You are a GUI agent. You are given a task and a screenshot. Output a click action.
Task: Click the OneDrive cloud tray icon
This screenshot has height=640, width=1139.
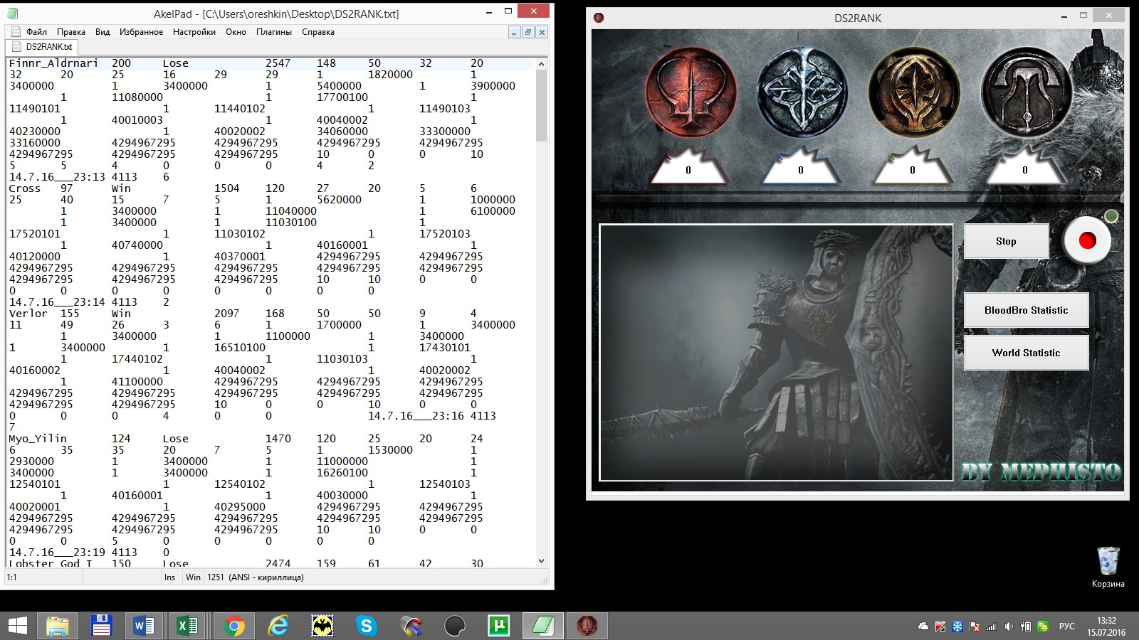pos(923,626)
